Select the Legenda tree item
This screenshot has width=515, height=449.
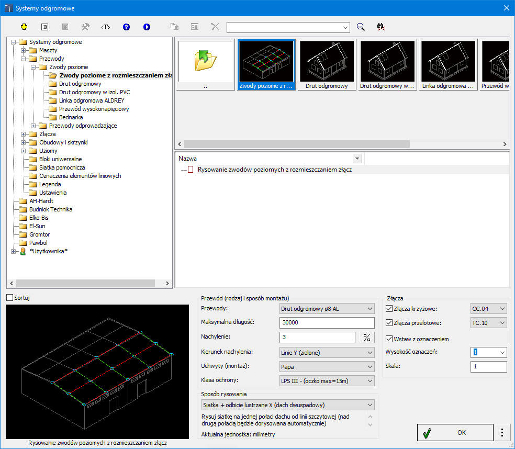[50, 184]
